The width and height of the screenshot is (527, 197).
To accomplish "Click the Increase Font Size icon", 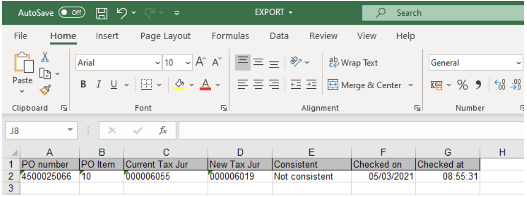I will point(200,62).
